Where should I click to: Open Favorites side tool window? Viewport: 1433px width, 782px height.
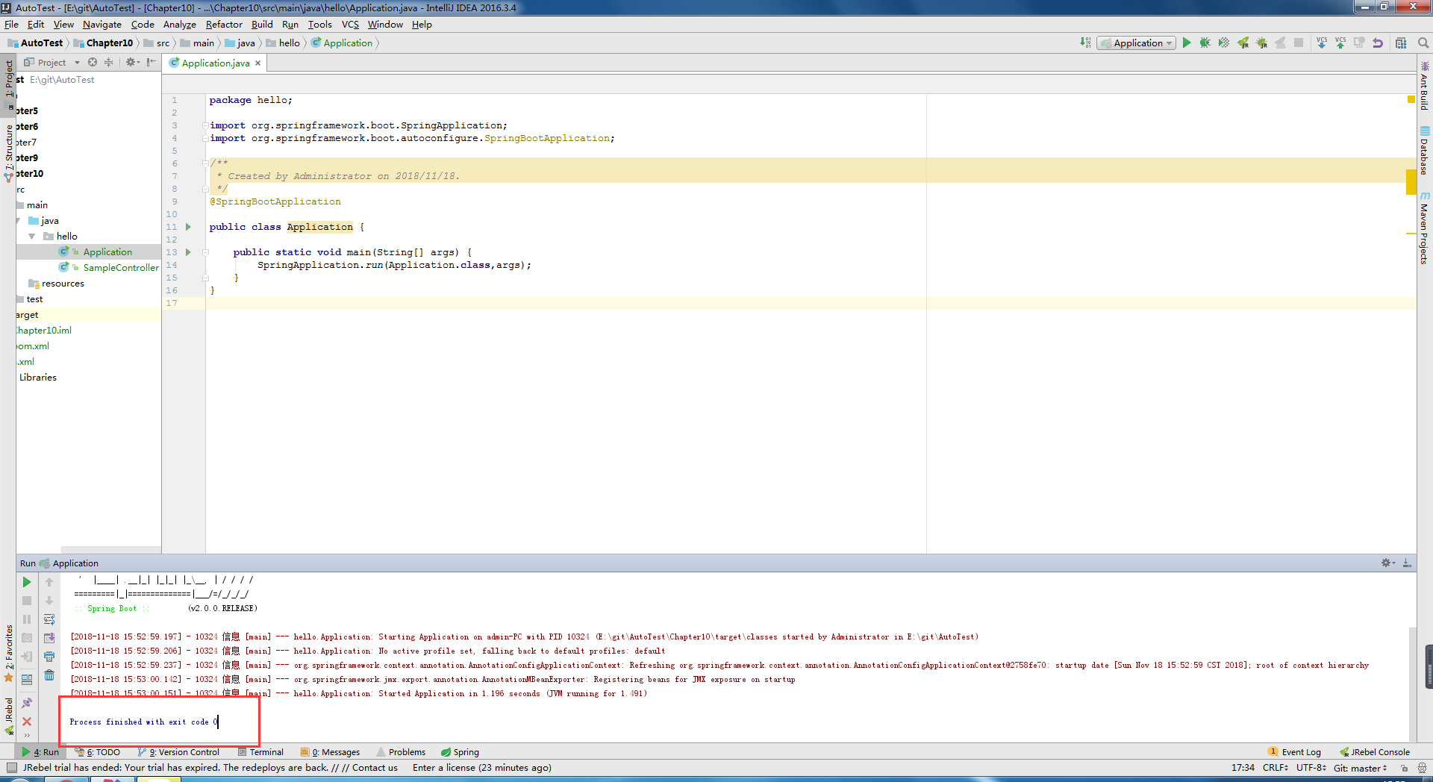pyautogui.click(x=8, y=654)
